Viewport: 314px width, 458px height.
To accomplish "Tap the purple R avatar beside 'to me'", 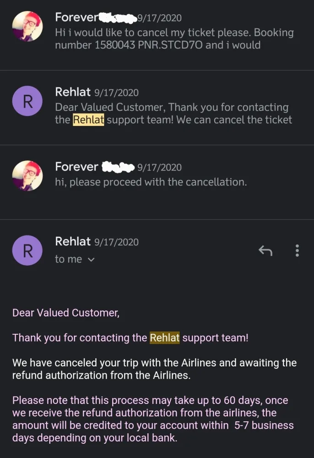I will pyautogui.click(x=27, y=250).
